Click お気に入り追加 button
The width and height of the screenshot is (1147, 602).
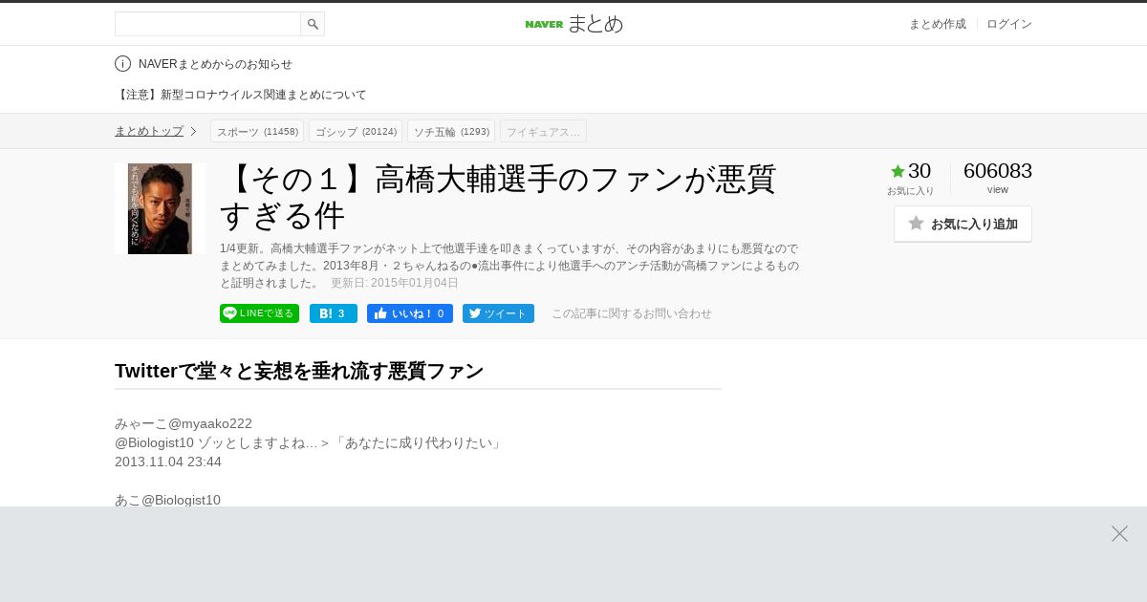[x=963, y=224]
